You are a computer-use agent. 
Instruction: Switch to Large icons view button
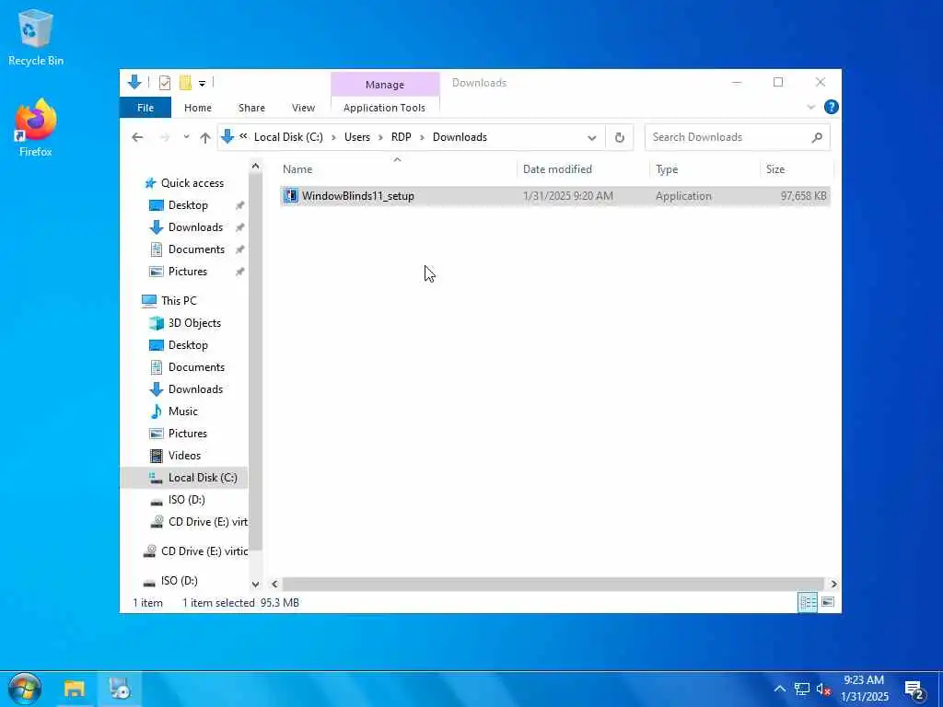828,602
